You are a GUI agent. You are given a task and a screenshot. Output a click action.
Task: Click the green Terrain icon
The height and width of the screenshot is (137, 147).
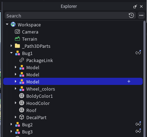click(17, 39)
